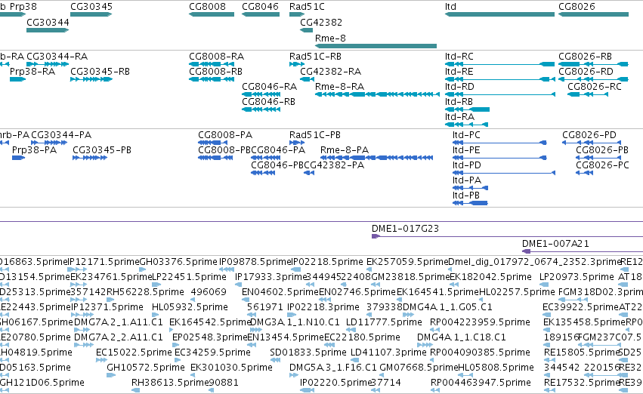The image size is (643, 394).
Task: Select the DME1-007A21 BAC label
Action: (555, 244)
